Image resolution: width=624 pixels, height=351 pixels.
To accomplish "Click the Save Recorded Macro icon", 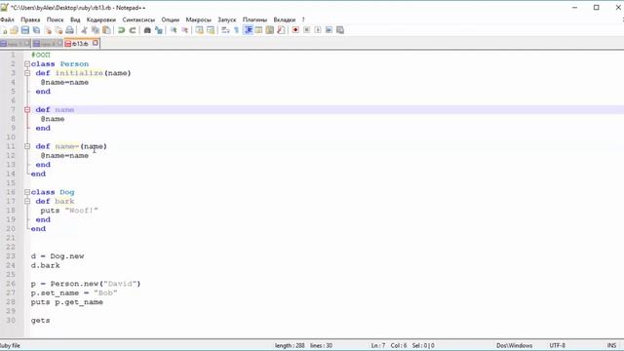I will [340, 30].
